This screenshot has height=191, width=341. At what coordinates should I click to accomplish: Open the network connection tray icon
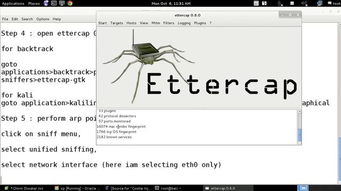(x=320, y=3)
